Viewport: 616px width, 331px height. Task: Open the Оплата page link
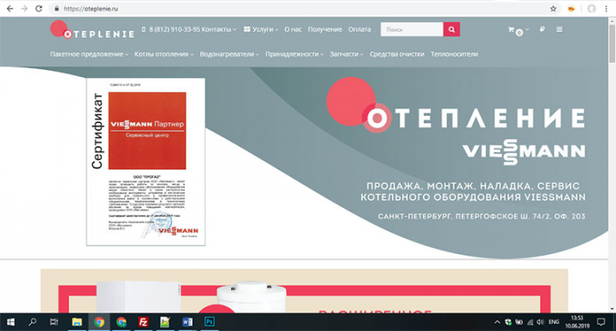click(x=359, y=29)
